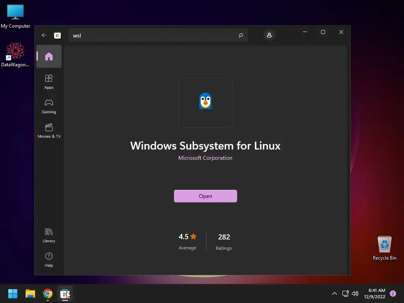Viewport: 404px width, 303px height.
Task: Open the Gaming section in sidebar
Action: coord(49,107)
